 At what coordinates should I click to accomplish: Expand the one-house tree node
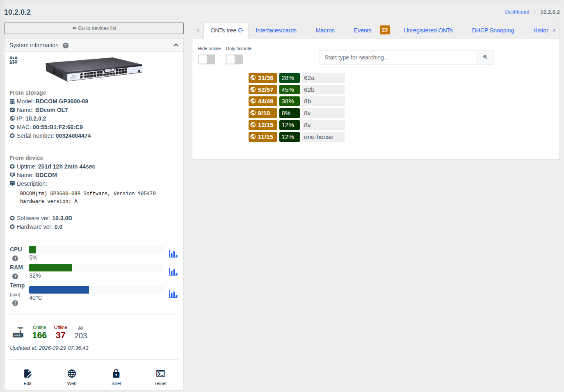point(323,137)
